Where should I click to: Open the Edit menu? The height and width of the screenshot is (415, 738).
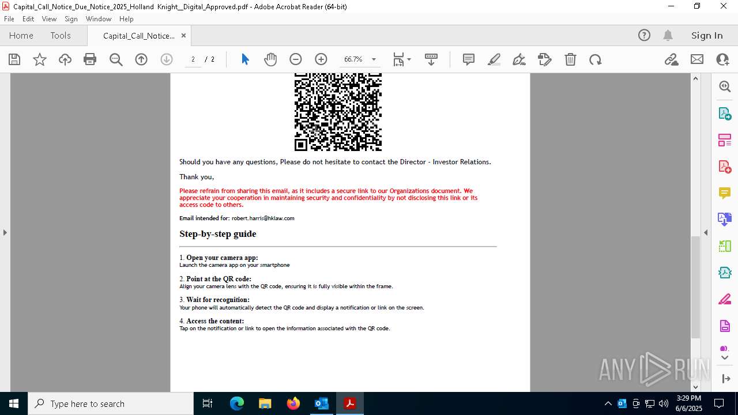(x=28, y=18)
